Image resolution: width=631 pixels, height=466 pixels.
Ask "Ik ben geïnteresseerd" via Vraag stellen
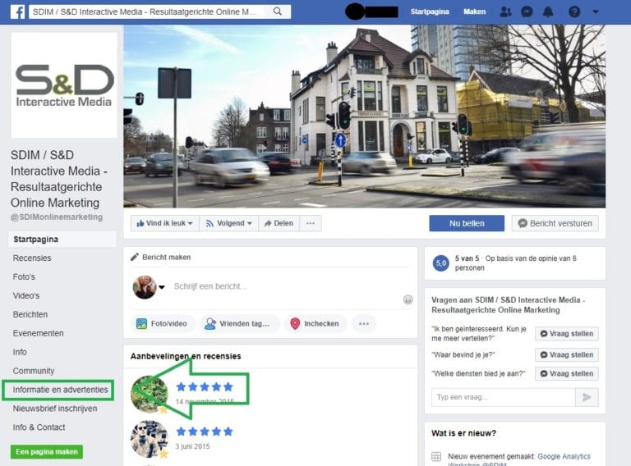tap(567, 334)
